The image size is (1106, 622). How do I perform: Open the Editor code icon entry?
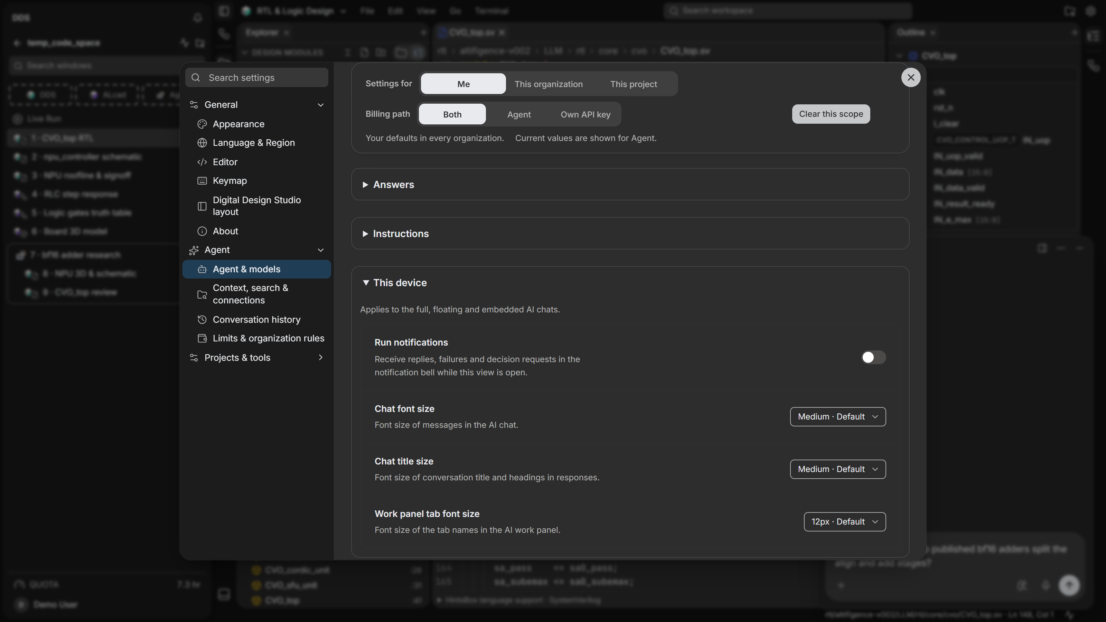202,162
